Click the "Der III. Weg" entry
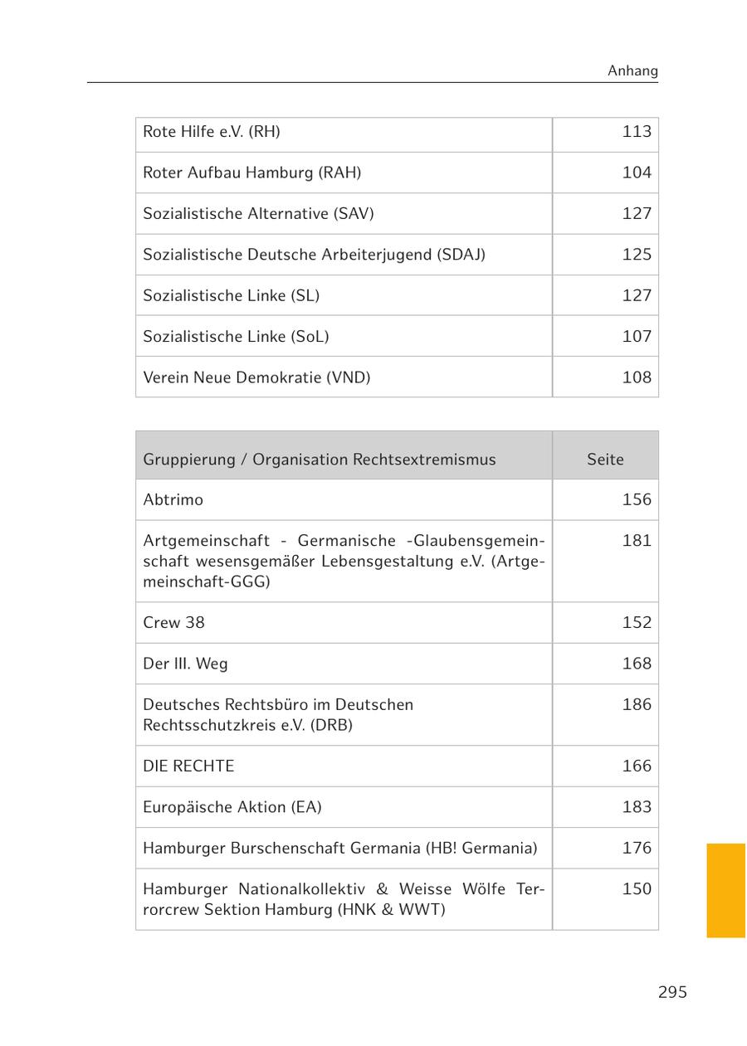Viewport: 747px width, 1046px height. (185, 664)
